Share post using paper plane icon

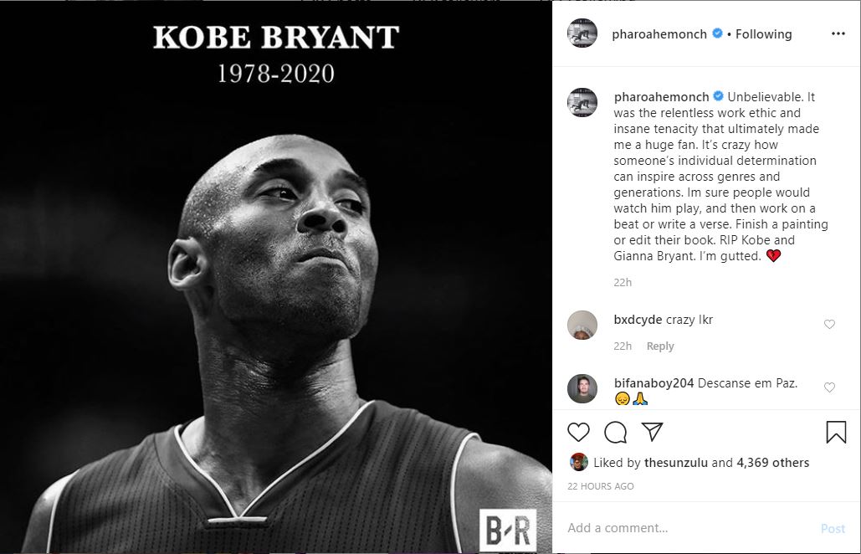[x=653, y=432]
